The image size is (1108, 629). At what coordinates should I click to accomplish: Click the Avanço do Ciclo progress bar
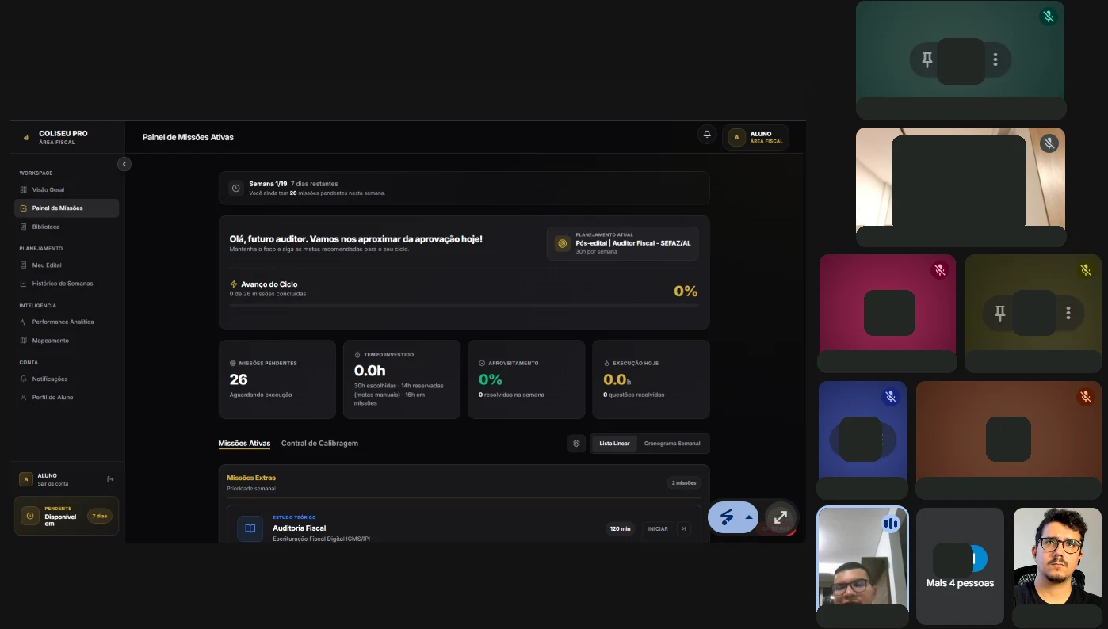(464, 306)
